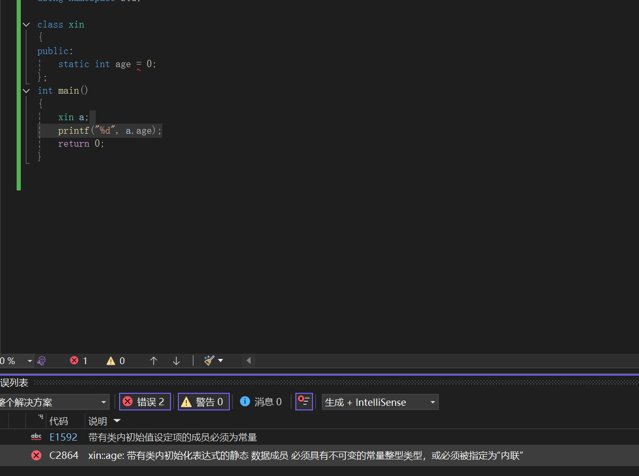Click the code line static int age = 0
Image resolution: width=639 pixels, height=476 pixels.
point(107,64)
